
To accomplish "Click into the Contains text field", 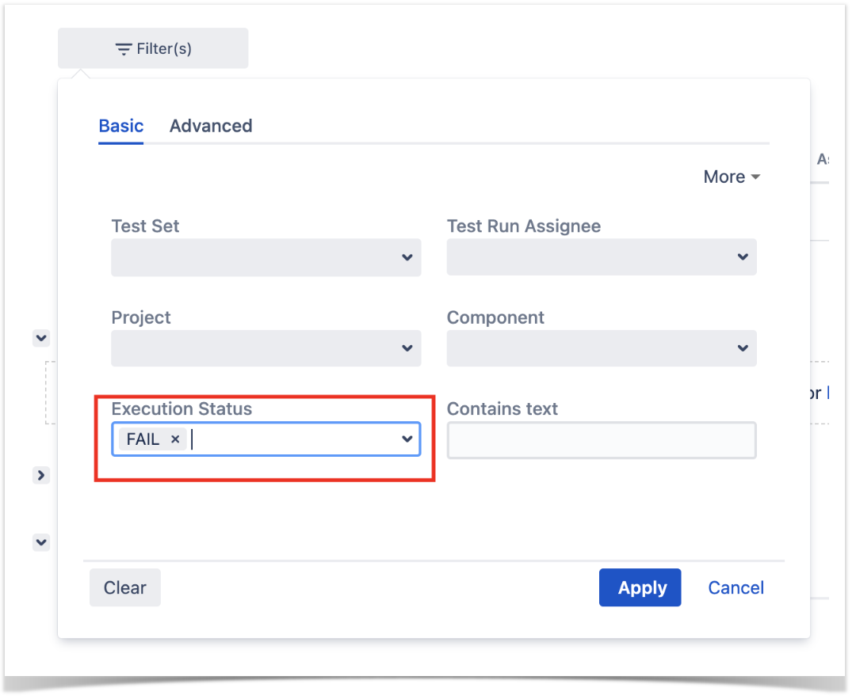I will tap(601, 440).
